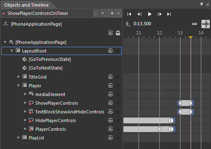Viewport: 211px width, 149px height.
Task: Go to first frame of the timeline
Action: pos(129,14)
